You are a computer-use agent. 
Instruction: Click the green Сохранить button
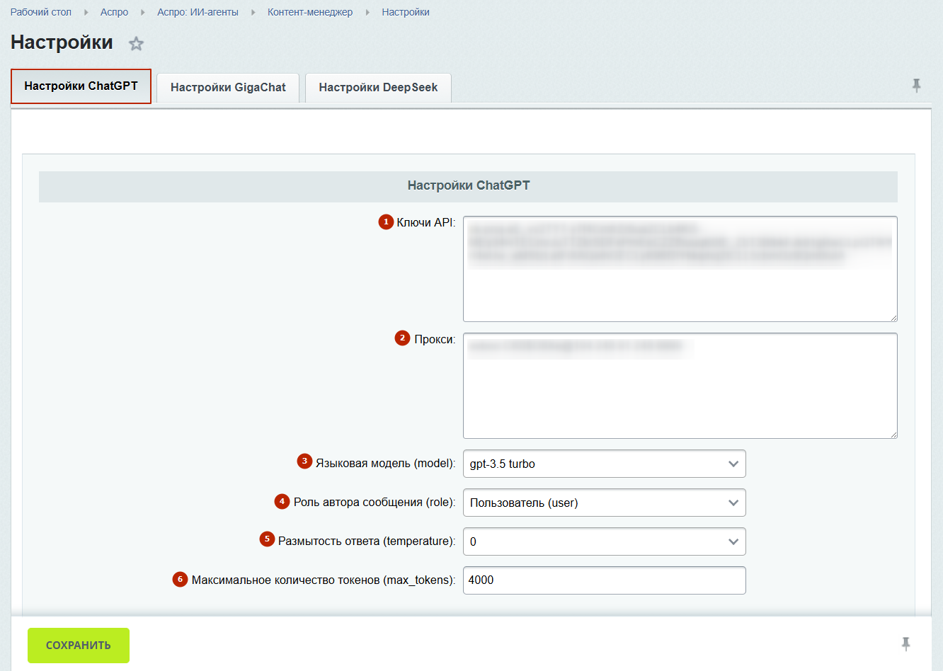pos(79,646)
